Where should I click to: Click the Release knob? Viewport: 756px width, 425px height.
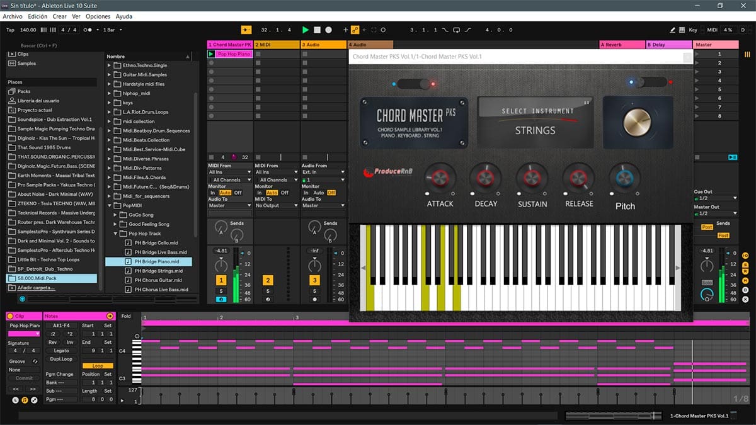point(578,179)
